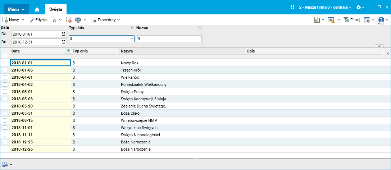Open the Typ dnia combo box
The height and width of the screenshot is (170, 391).
[101, 39]
